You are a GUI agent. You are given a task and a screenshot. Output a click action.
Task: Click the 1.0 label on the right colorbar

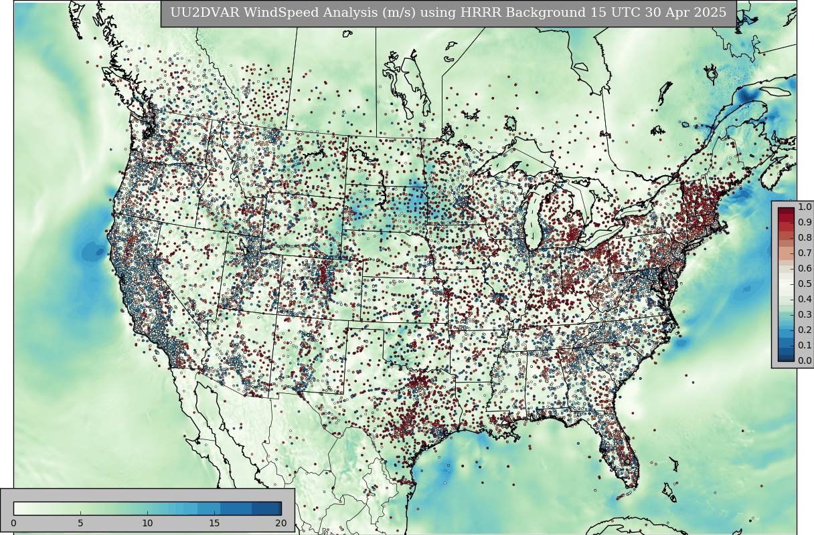tap(805, 207)
